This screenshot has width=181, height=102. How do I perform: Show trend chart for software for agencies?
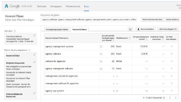(101, 61)
